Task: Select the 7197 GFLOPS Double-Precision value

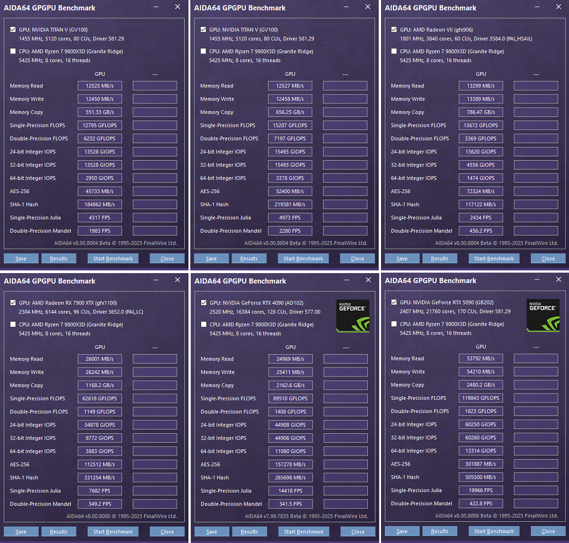Action: [290, 138]
